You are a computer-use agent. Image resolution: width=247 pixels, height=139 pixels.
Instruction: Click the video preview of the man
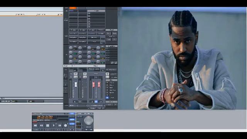pyautogui.click(x=182, y=58)
